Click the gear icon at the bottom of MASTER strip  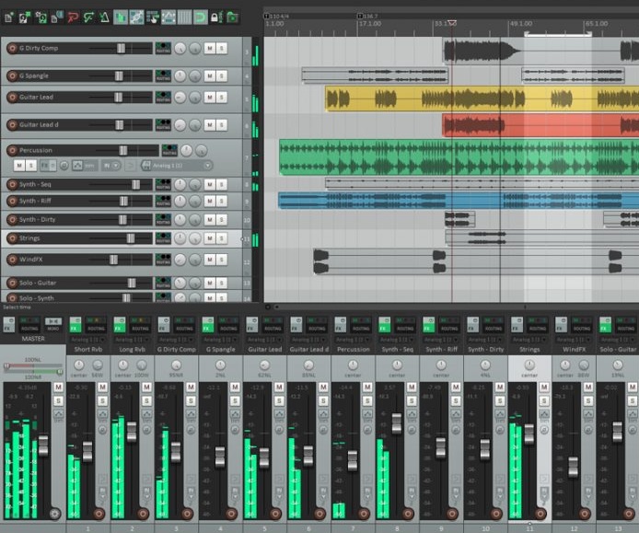pyautogui.click(x=54, y=514)
